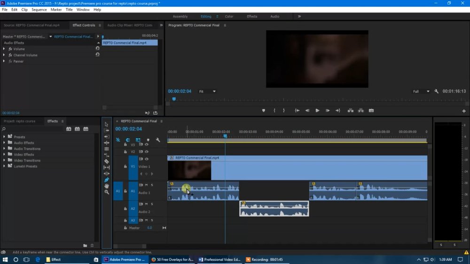Click the Program monitor timecode 00:00:02:04
Viewport: 470px width, 264px height.
point(180,91)
